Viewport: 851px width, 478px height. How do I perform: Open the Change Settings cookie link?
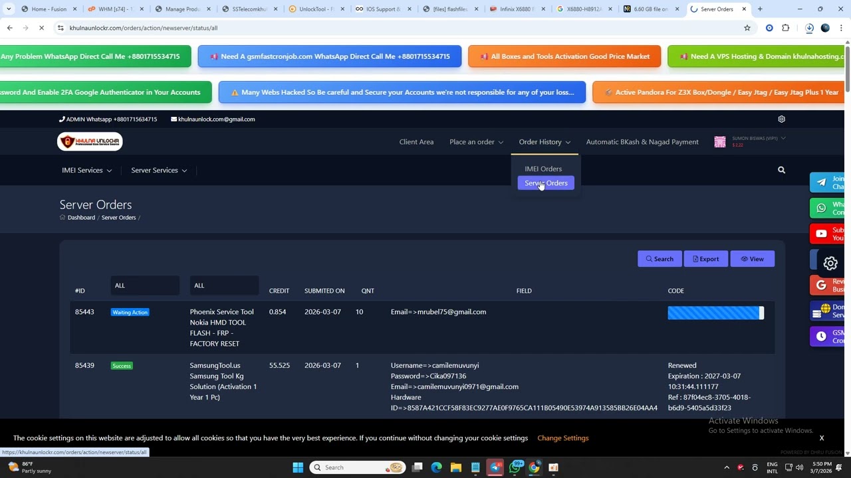point(562,438)
